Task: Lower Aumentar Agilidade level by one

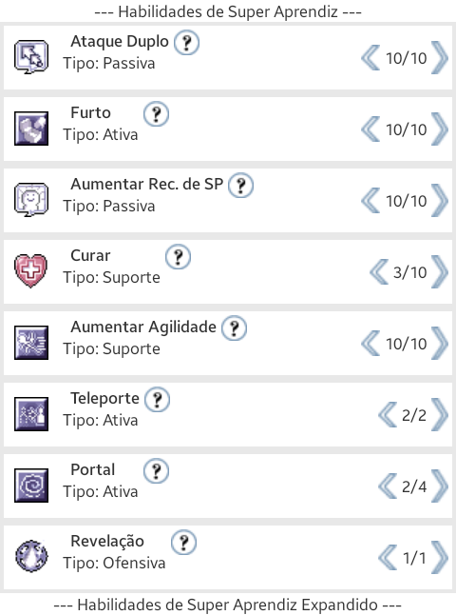Action: [x=370, y=343]
